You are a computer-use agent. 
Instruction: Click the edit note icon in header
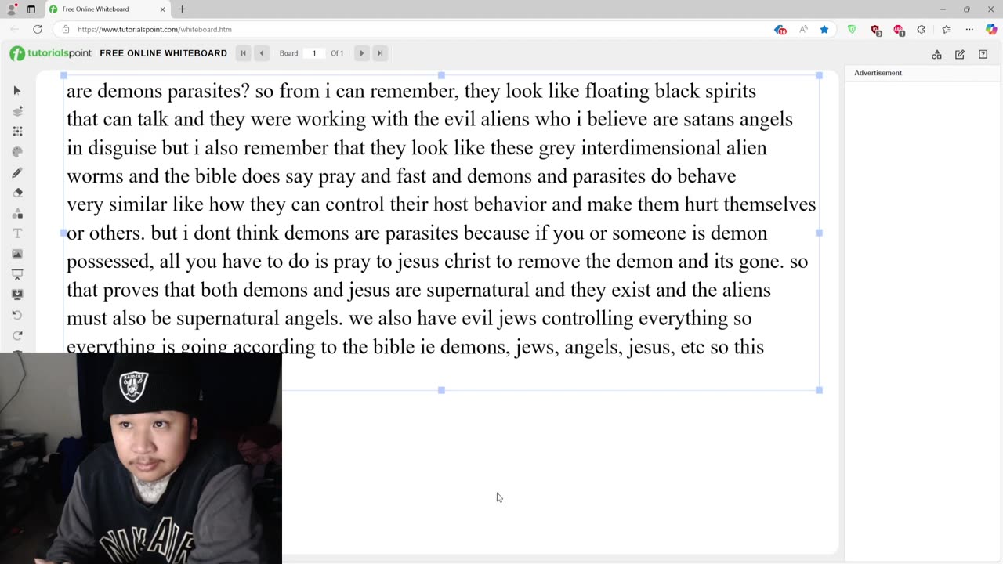click(x=960, y=54)
